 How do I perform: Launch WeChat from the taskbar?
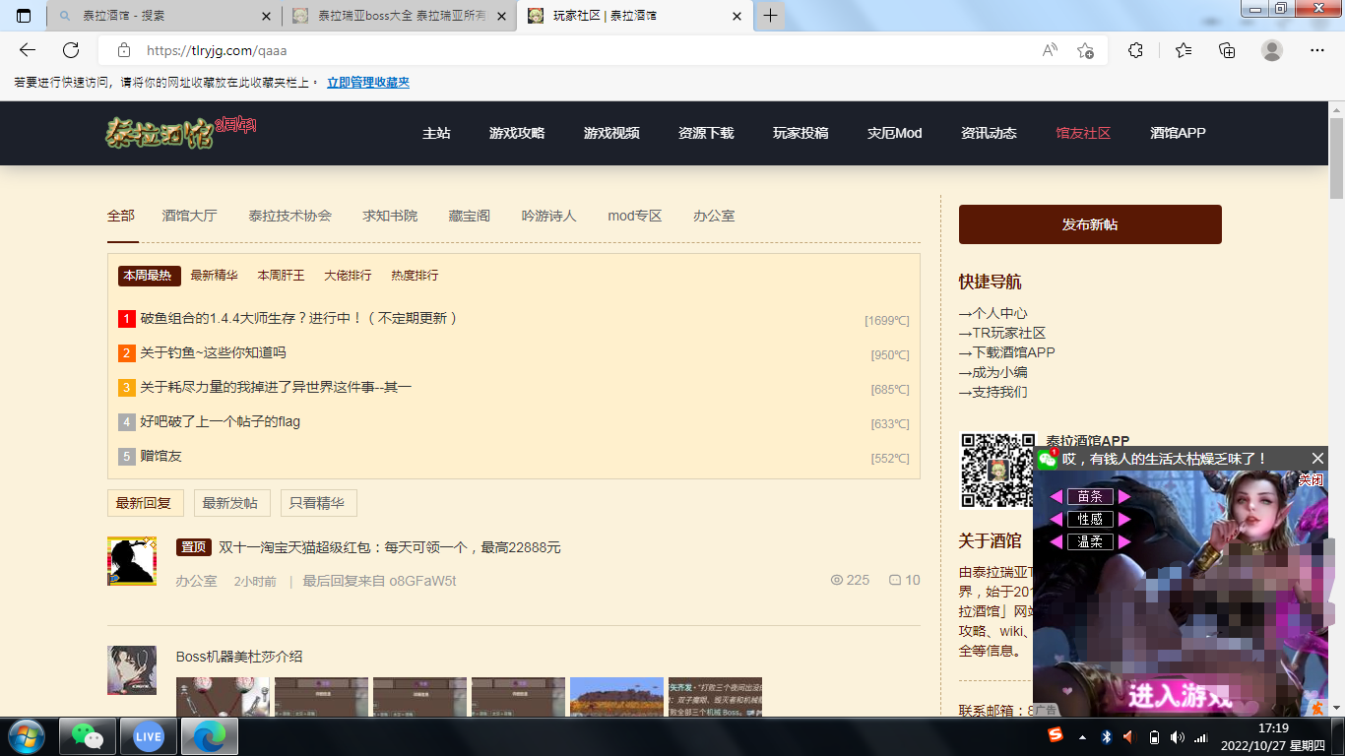tap(88, 736)
